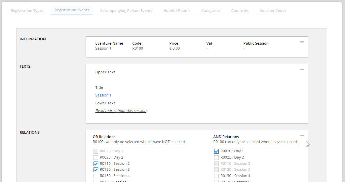Collapse the Information panel

(302, 42)
